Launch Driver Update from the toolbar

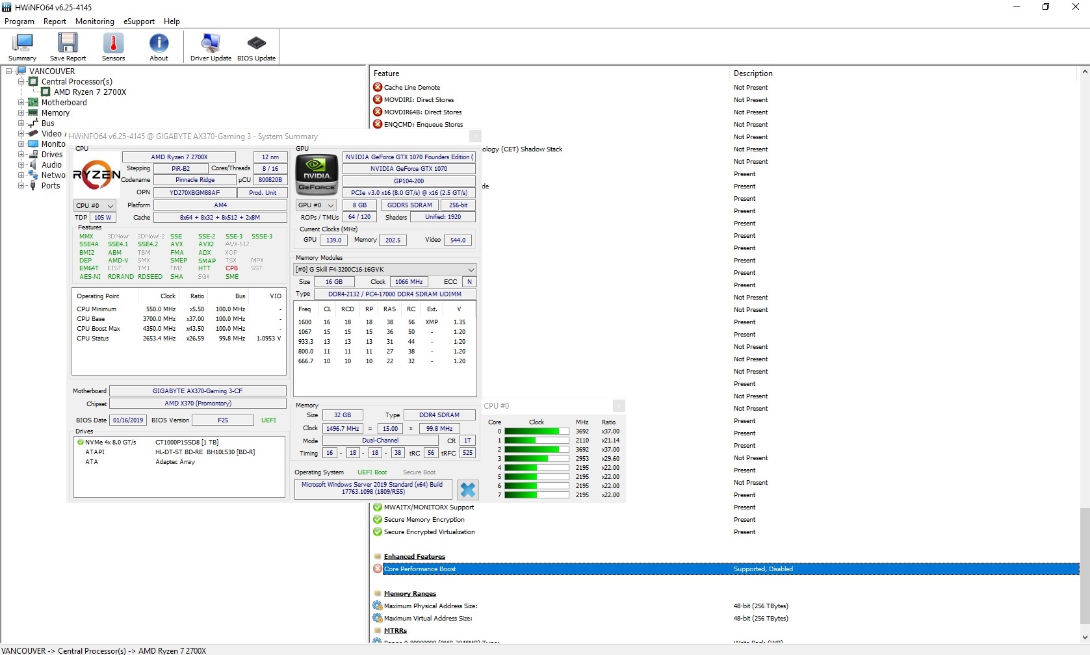pos(211,47)
